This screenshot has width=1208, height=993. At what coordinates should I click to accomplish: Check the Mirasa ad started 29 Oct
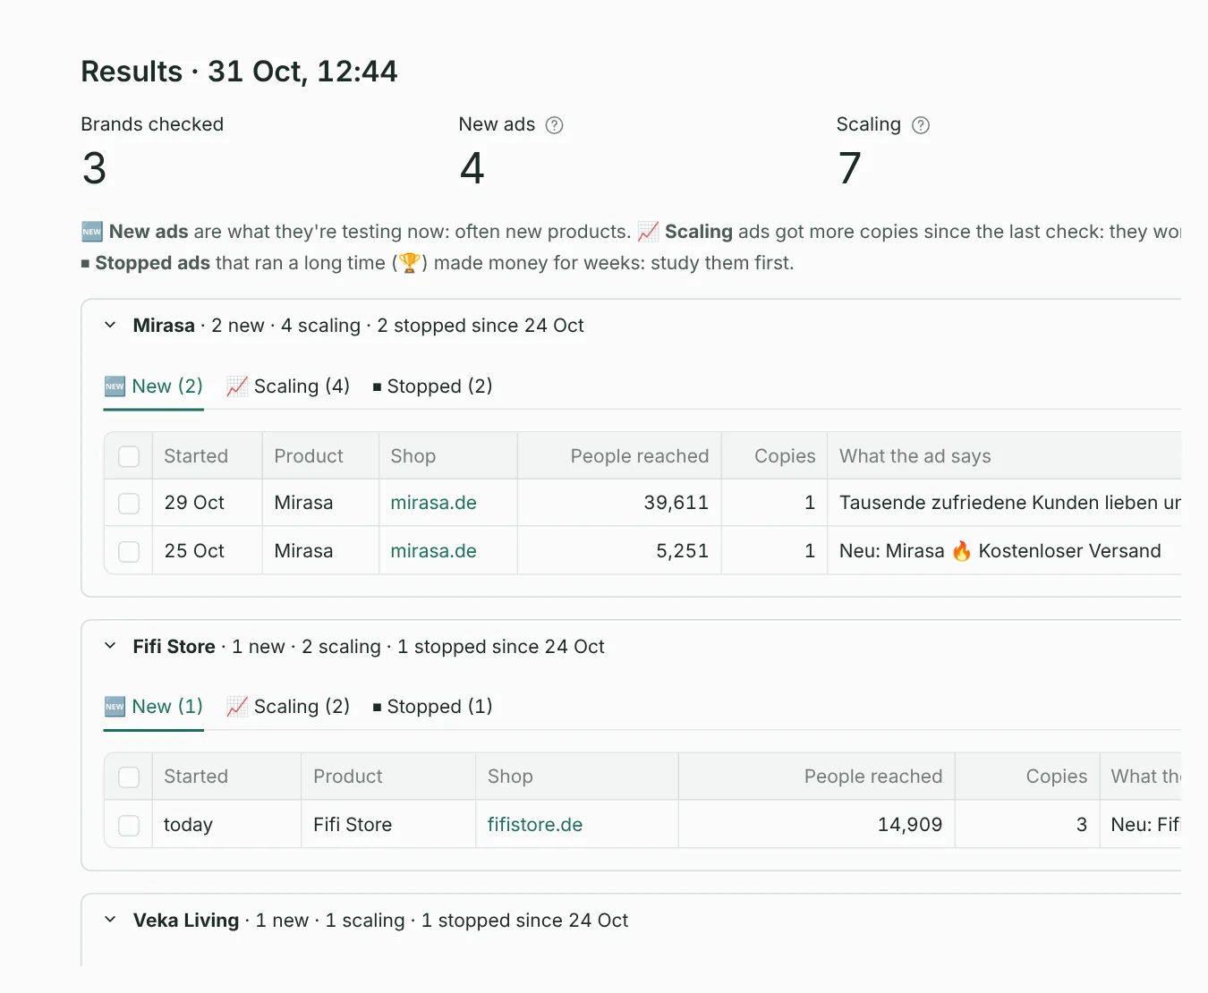coord(129,504)
